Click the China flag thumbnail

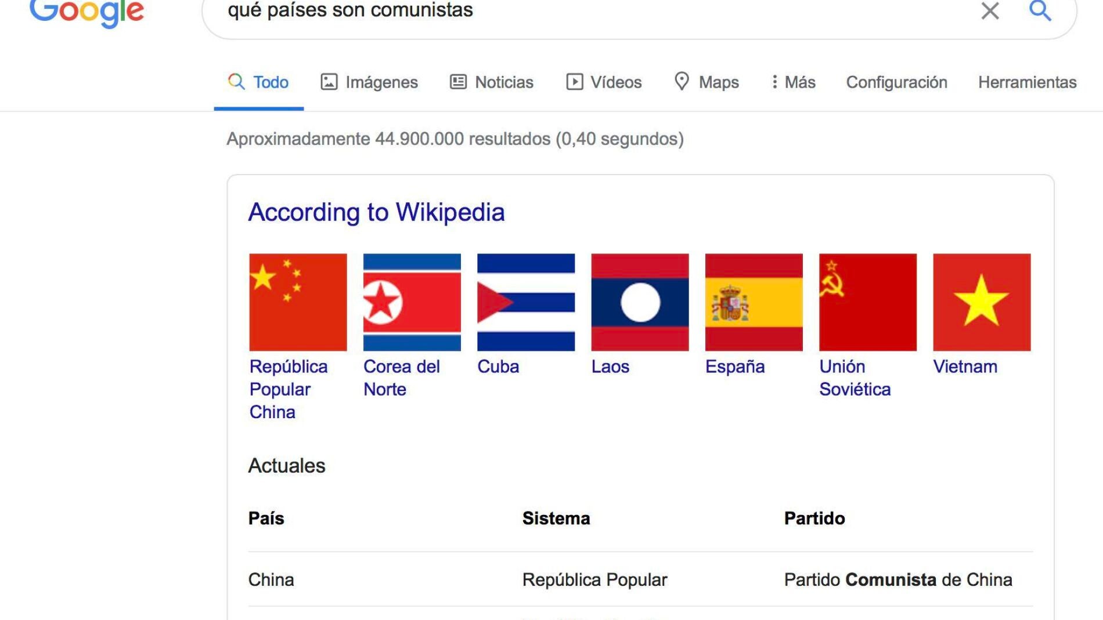click(x=298, y=302)
